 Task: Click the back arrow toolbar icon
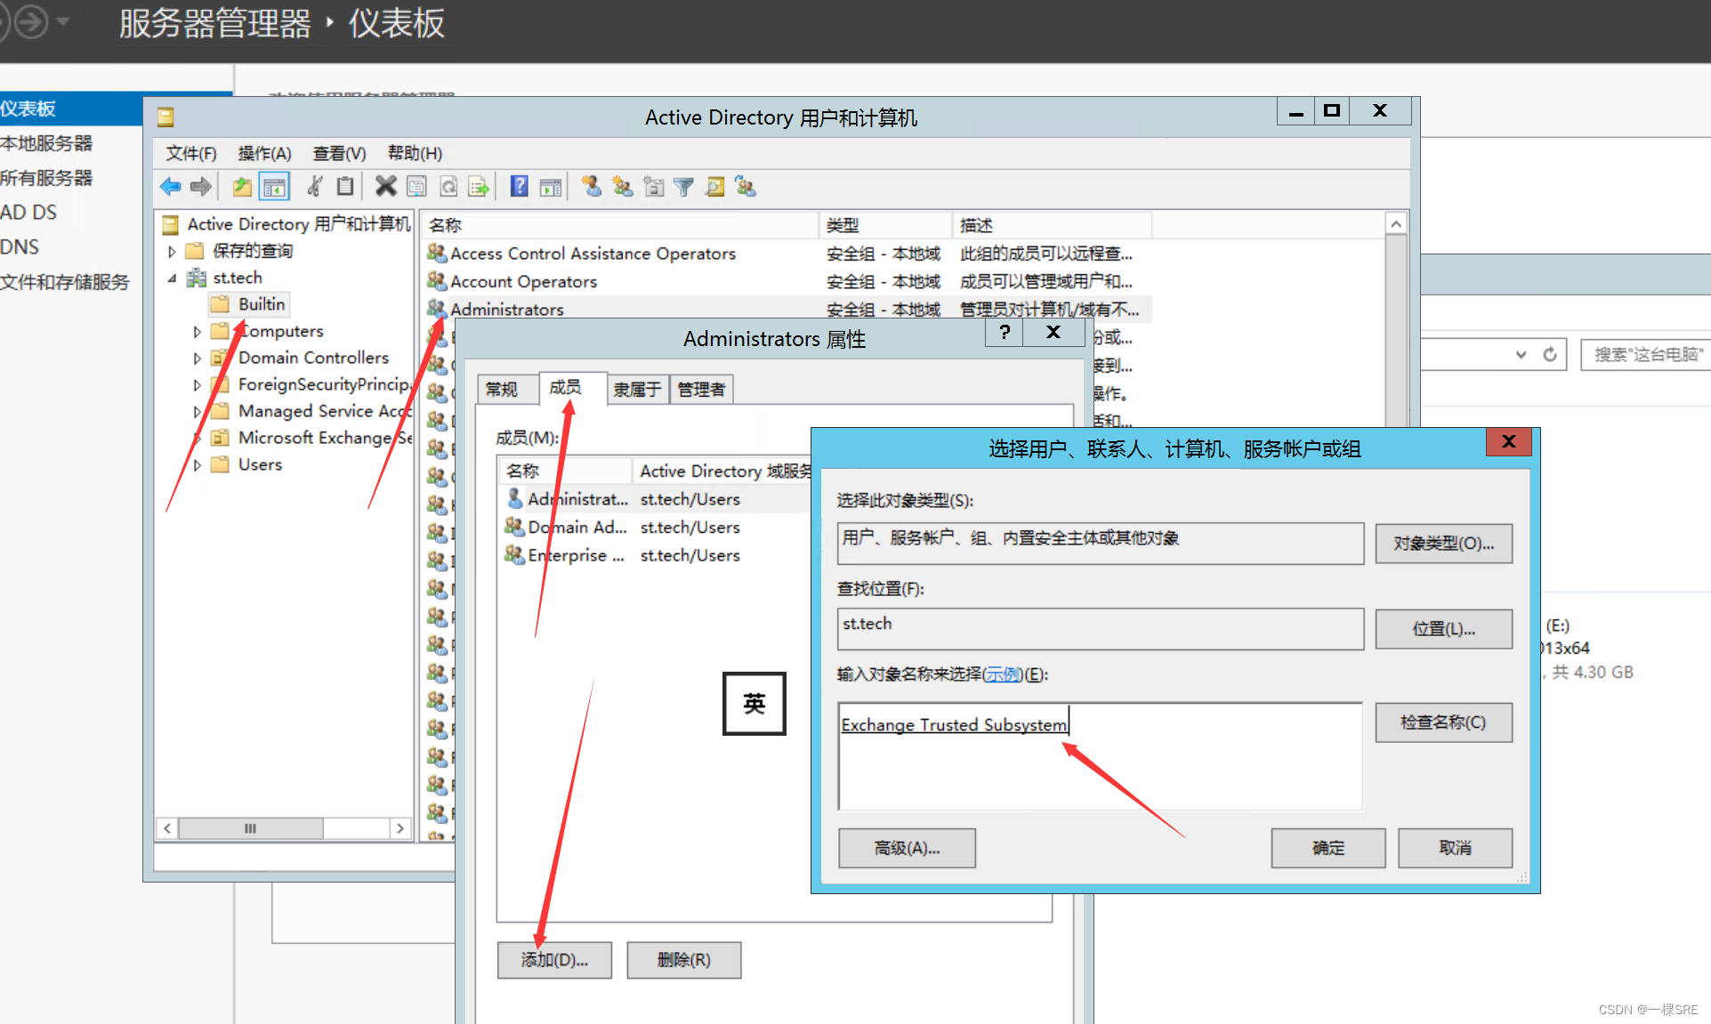(170, 187)
